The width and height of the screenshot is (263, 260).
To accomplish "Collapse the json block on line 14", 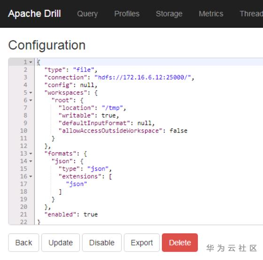I will 31,161.
